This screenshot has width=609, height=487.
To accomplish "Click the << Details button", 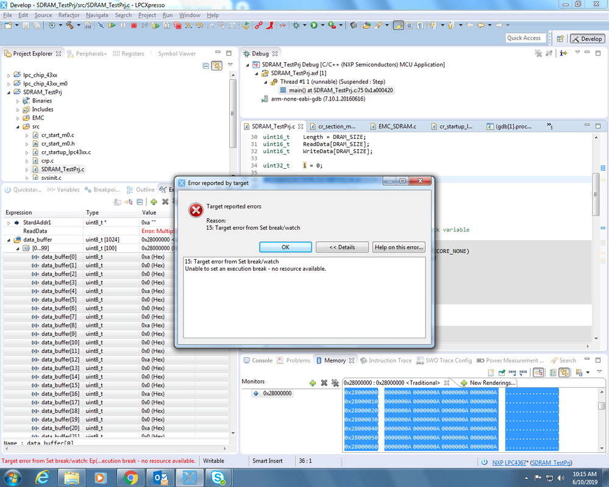I will (x=342, y=247).
